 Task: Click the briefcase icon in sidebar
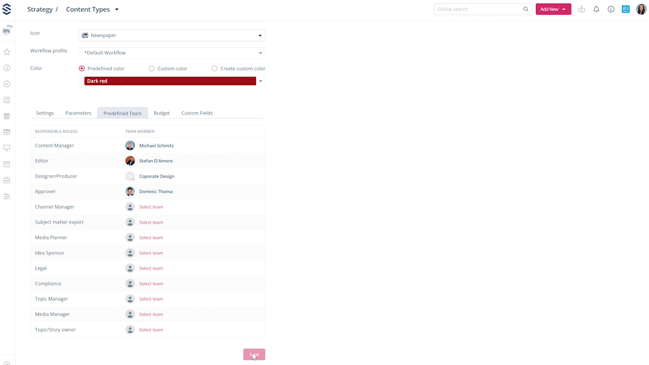pos(7,180)
